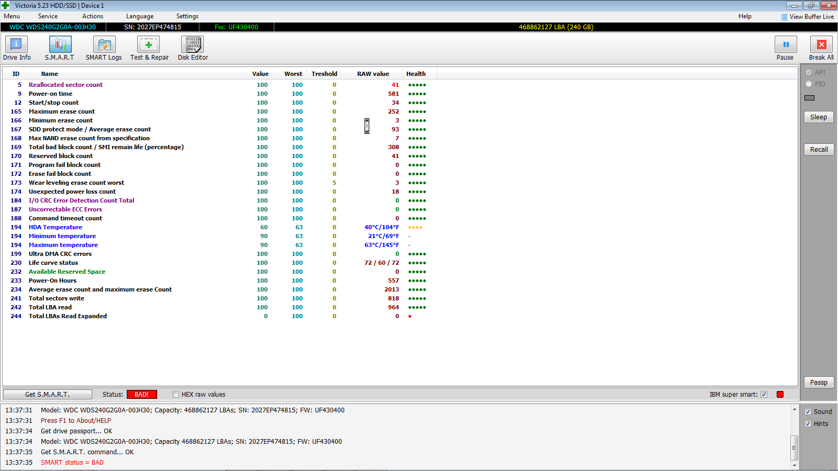Toggle the Sound checkbox
This screenshot has height=471, width=838.
[808, 412]
